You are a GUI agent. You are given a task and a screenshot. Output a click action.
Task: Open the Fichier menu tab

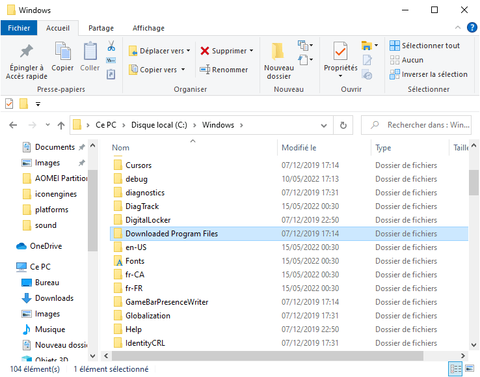point(19,28)
